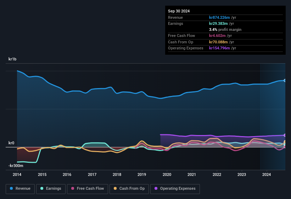
Task: Toggle the Operating Expenses legend button
Action: tap(175, 189)
